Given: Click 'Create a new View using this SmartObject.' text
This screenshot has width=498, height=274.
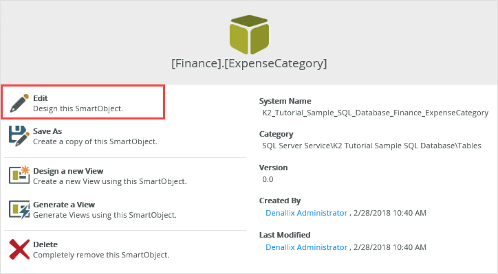Looking at the screenshot, I should coord(110,181).
